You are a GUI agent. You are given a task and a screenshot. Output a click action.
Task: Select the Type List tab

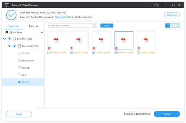[13, 26]
